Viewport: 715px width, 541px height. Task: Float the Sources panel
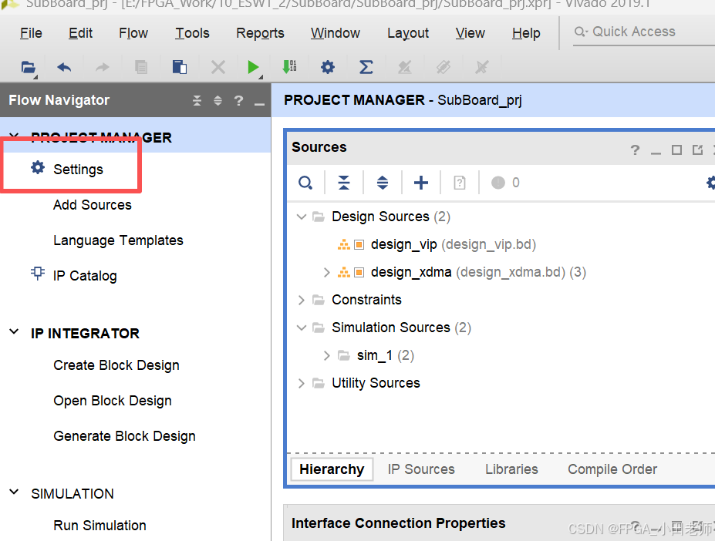click(697, 150)
